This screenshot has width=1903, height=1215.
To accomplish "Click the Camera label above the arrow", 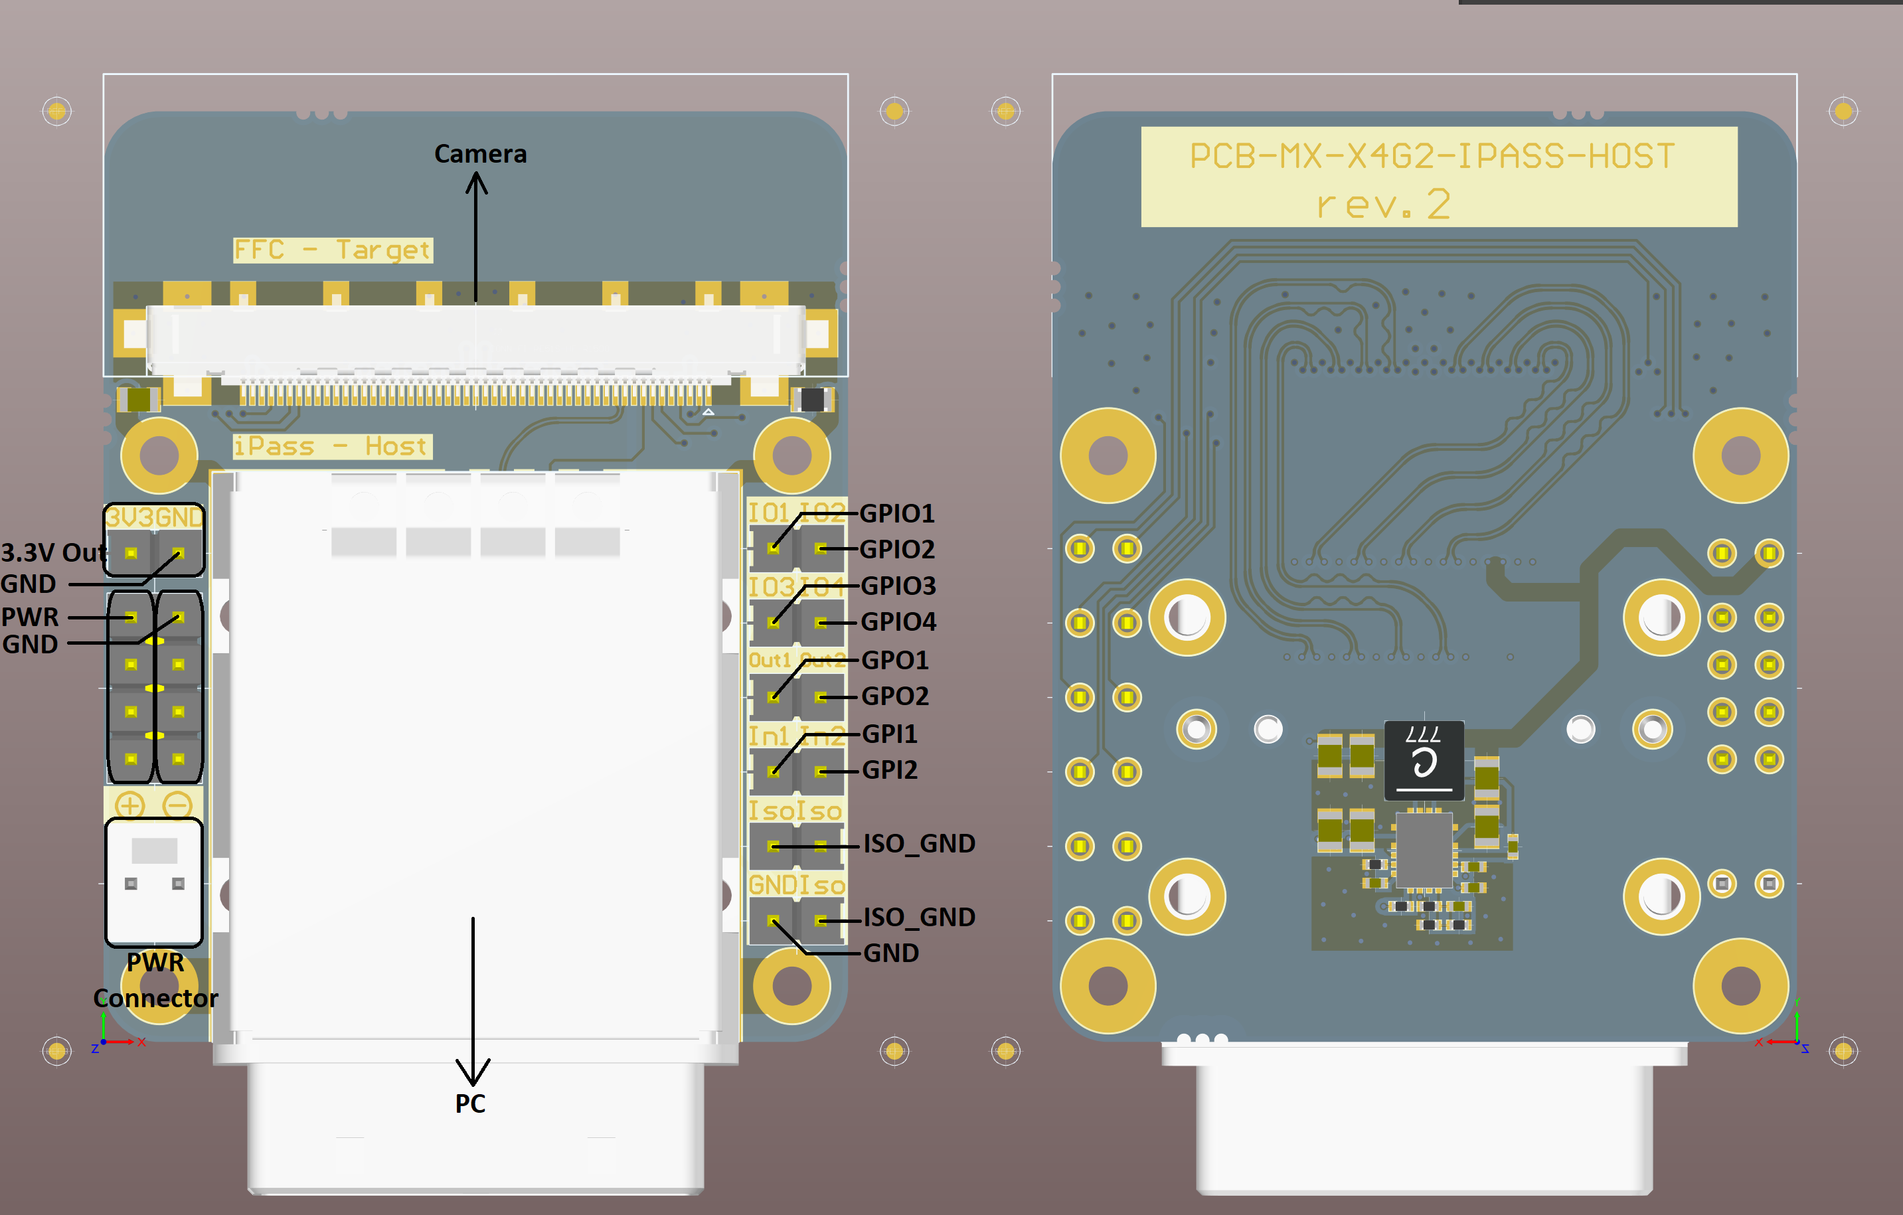I will click(x=481, y=153).
